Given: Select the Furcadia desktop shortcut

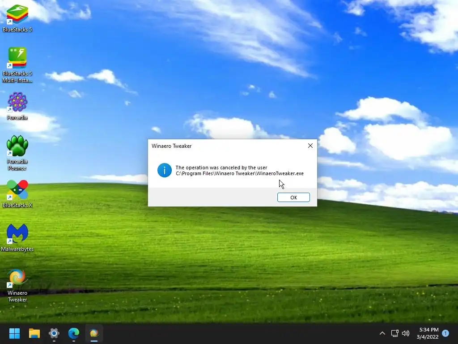Looking at the screenshot, I should pos(17,106).
